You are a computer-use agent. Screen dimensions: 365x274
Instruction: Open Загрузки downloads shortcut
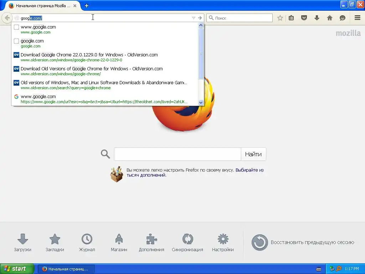(22, 243)
